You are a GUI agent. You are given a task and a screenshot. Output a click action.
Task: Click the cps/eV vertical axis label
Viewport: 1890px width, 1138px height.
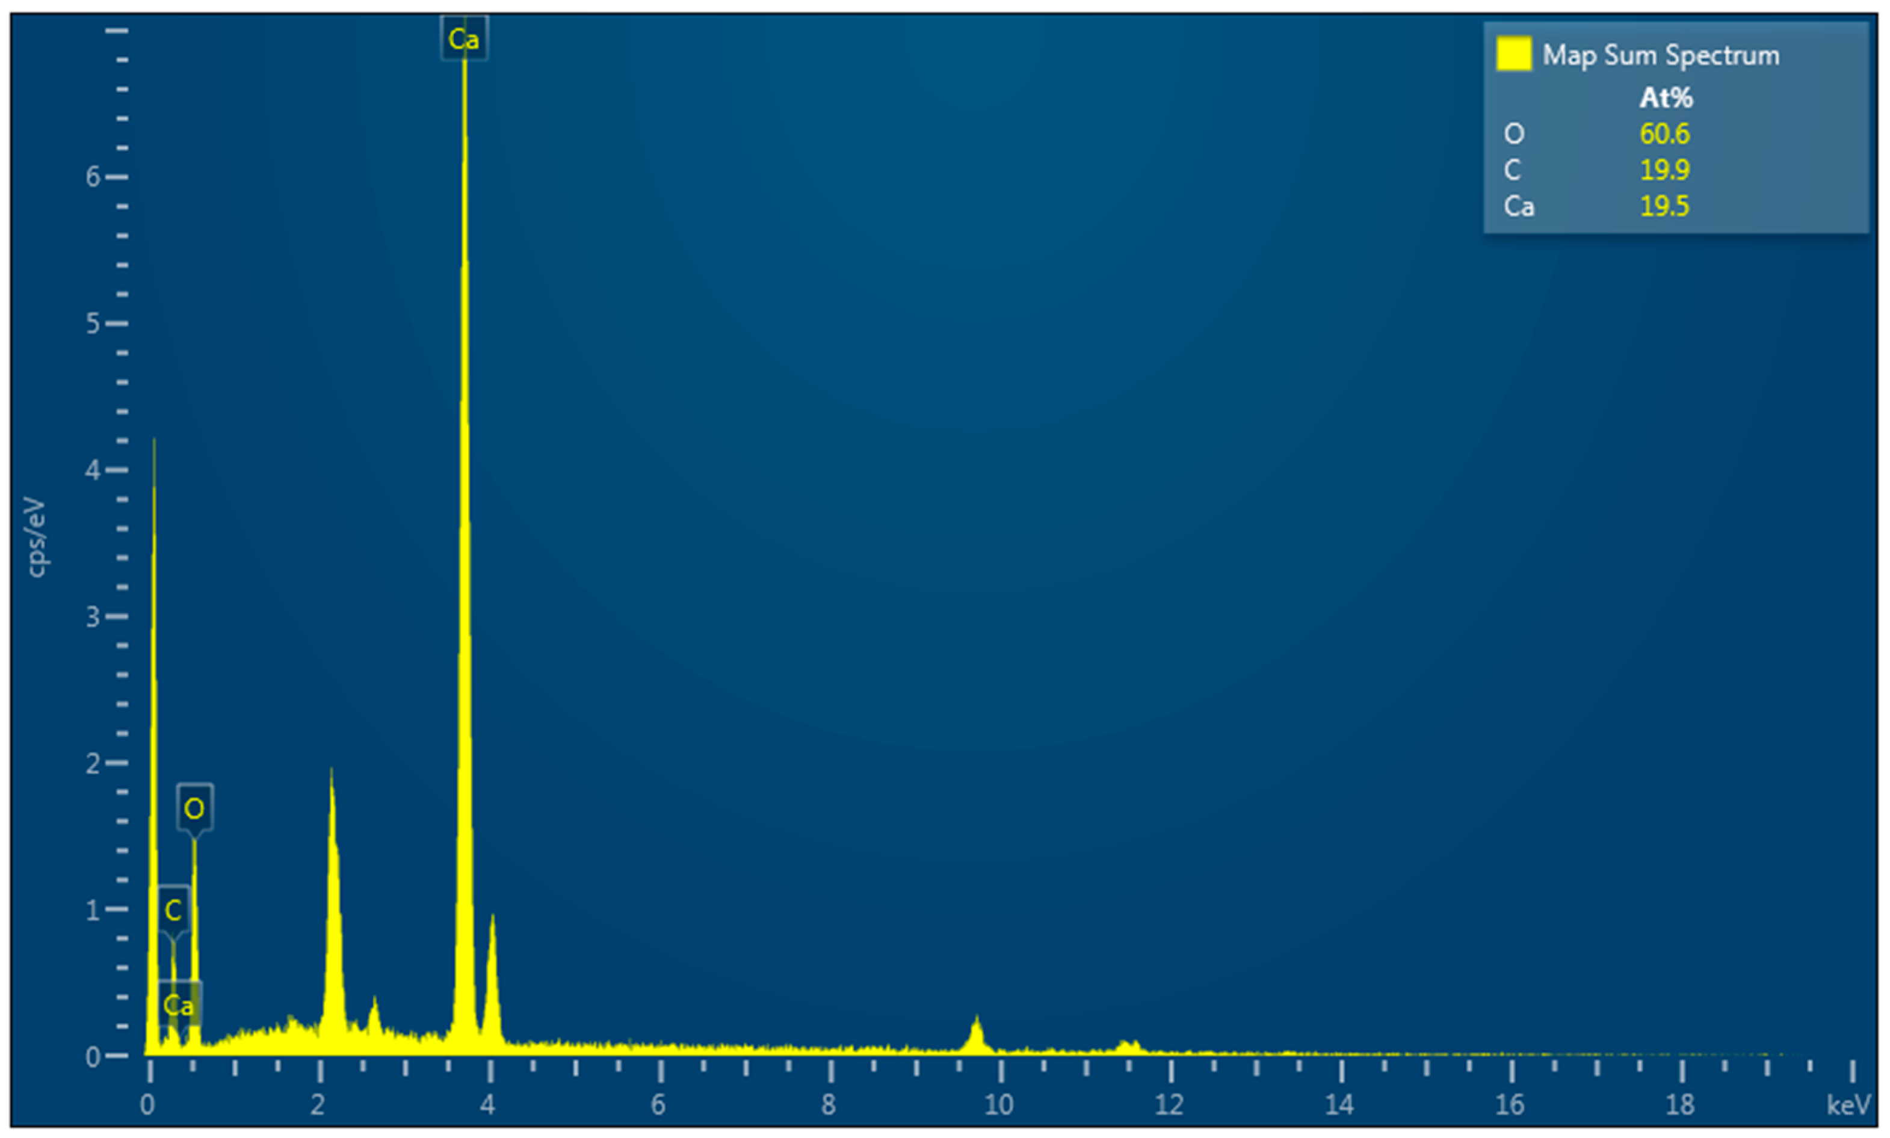click(x=36, y=537)
